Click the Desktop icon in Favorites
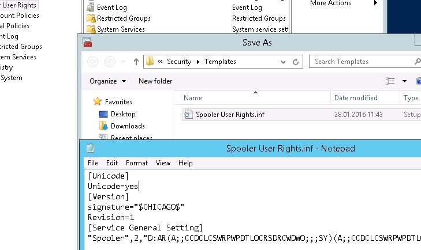The height and width of the screenshot is (250, 421). [103, 114]
